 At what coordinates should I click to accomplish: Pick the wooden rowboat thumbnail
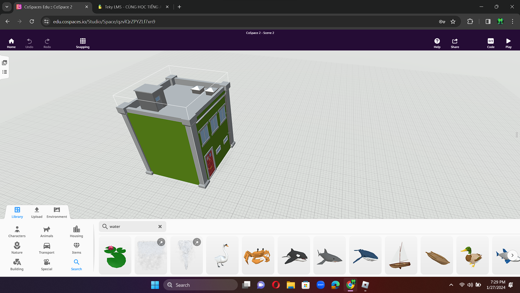pyautogui.click(x=437, y=255)
